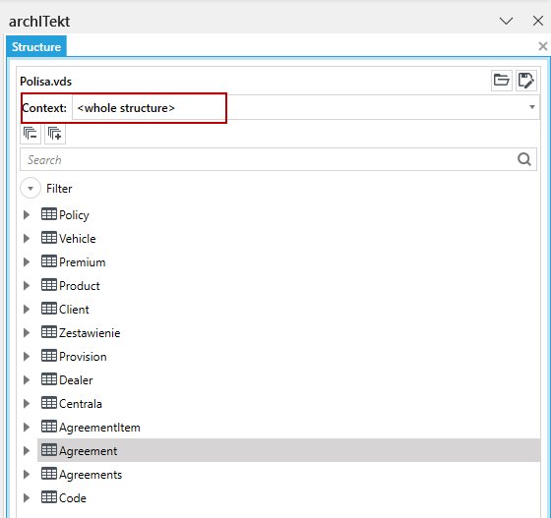Collapse all nodes icon
551x518 pixels.
click(x=31, y=134)
